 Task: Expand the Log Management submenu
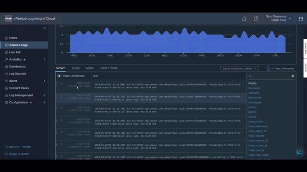[44, 95]
